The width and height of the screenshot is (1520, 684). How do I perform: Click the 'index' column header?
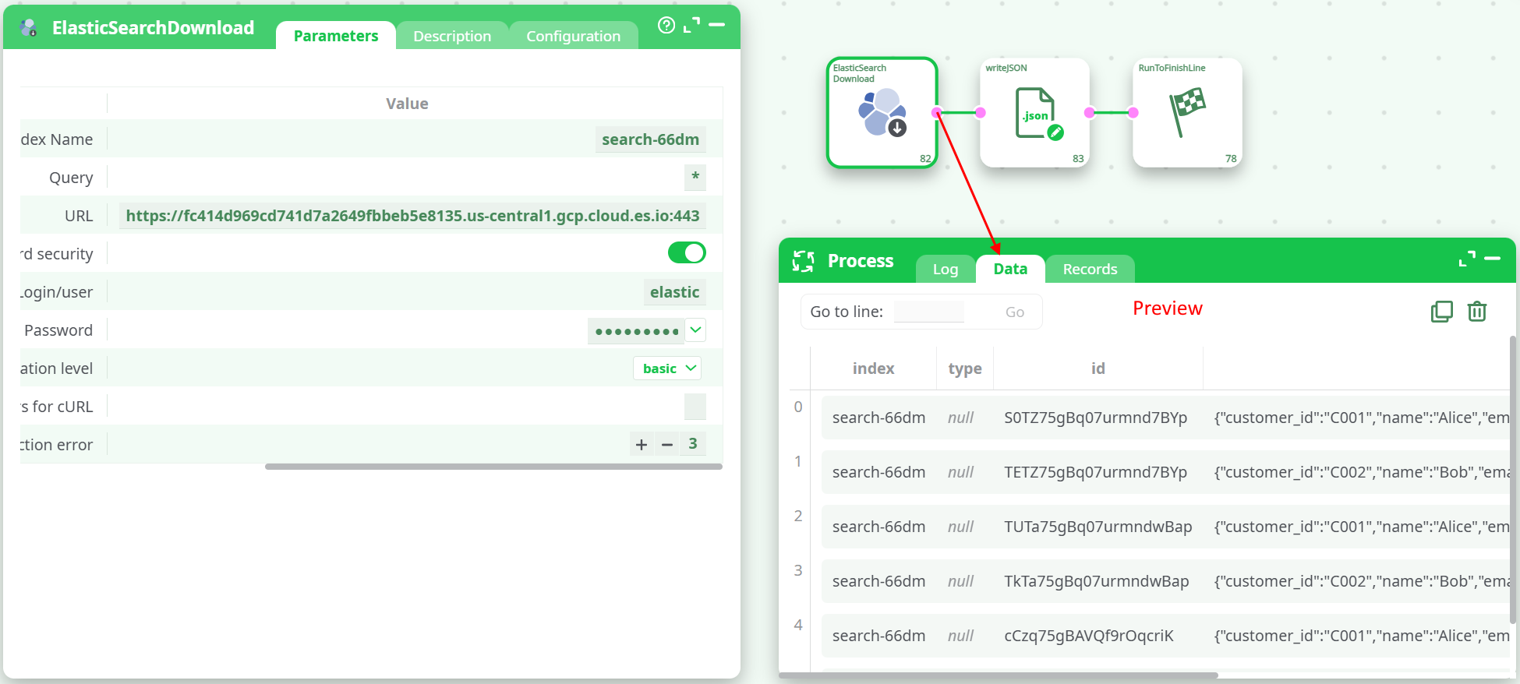pyautogui.click(x=873, y=368)
